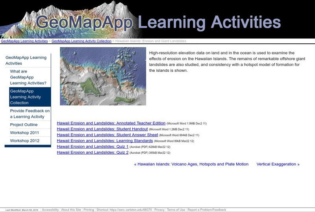Open Terms of Use footer link
Viewport: 315px width, 212px height.
pos(176,210)
